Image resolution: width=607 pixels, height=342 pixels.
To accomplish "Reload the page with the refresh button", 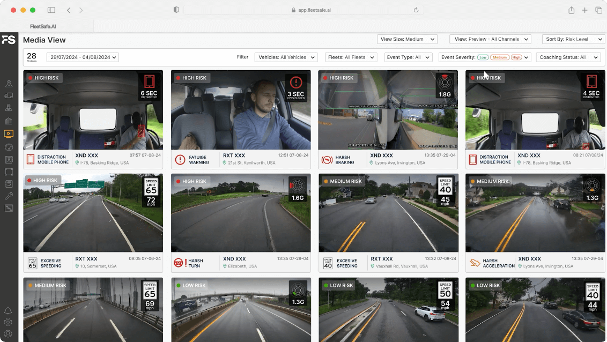I will click(416, 10).
